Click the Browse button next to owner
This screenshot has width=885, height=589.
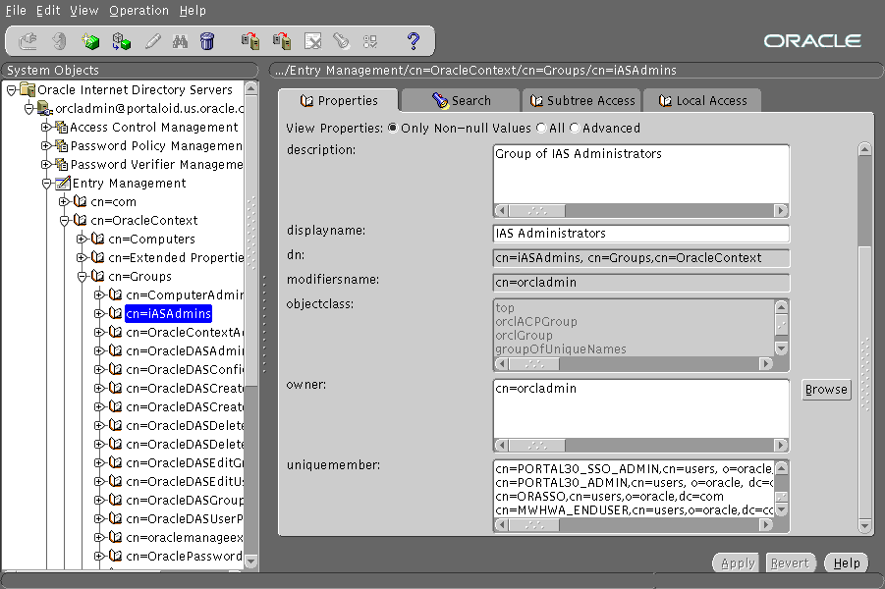point(826,390)
